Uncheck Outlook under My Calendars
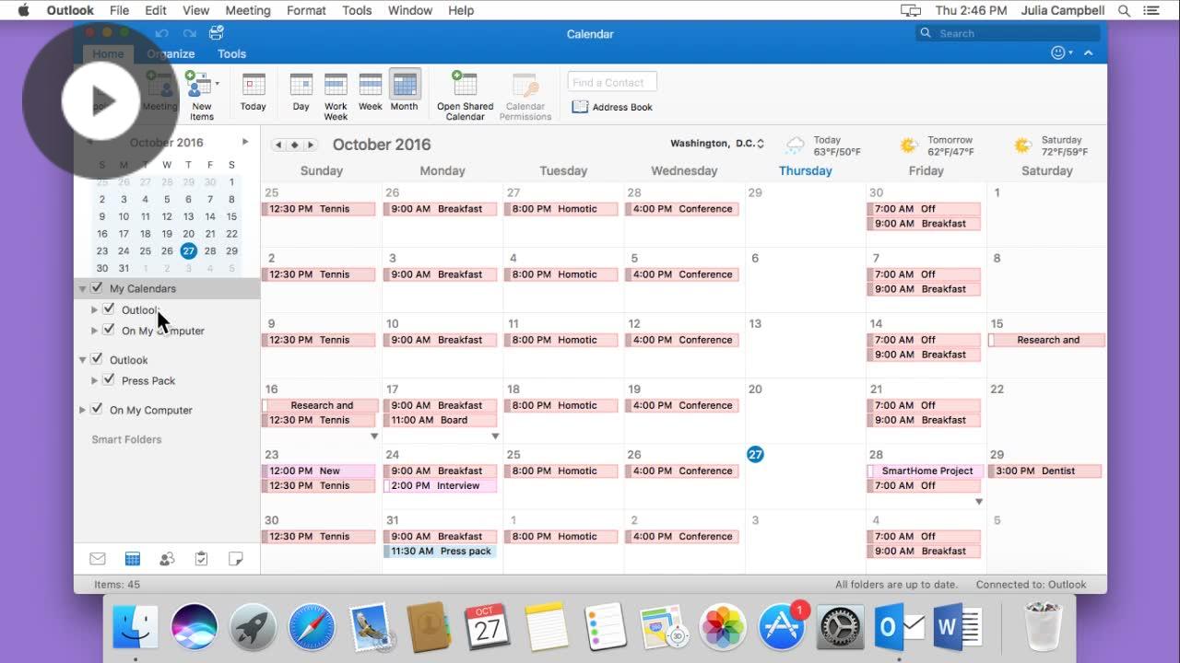 pyautogui.click(x=109, y=309)
